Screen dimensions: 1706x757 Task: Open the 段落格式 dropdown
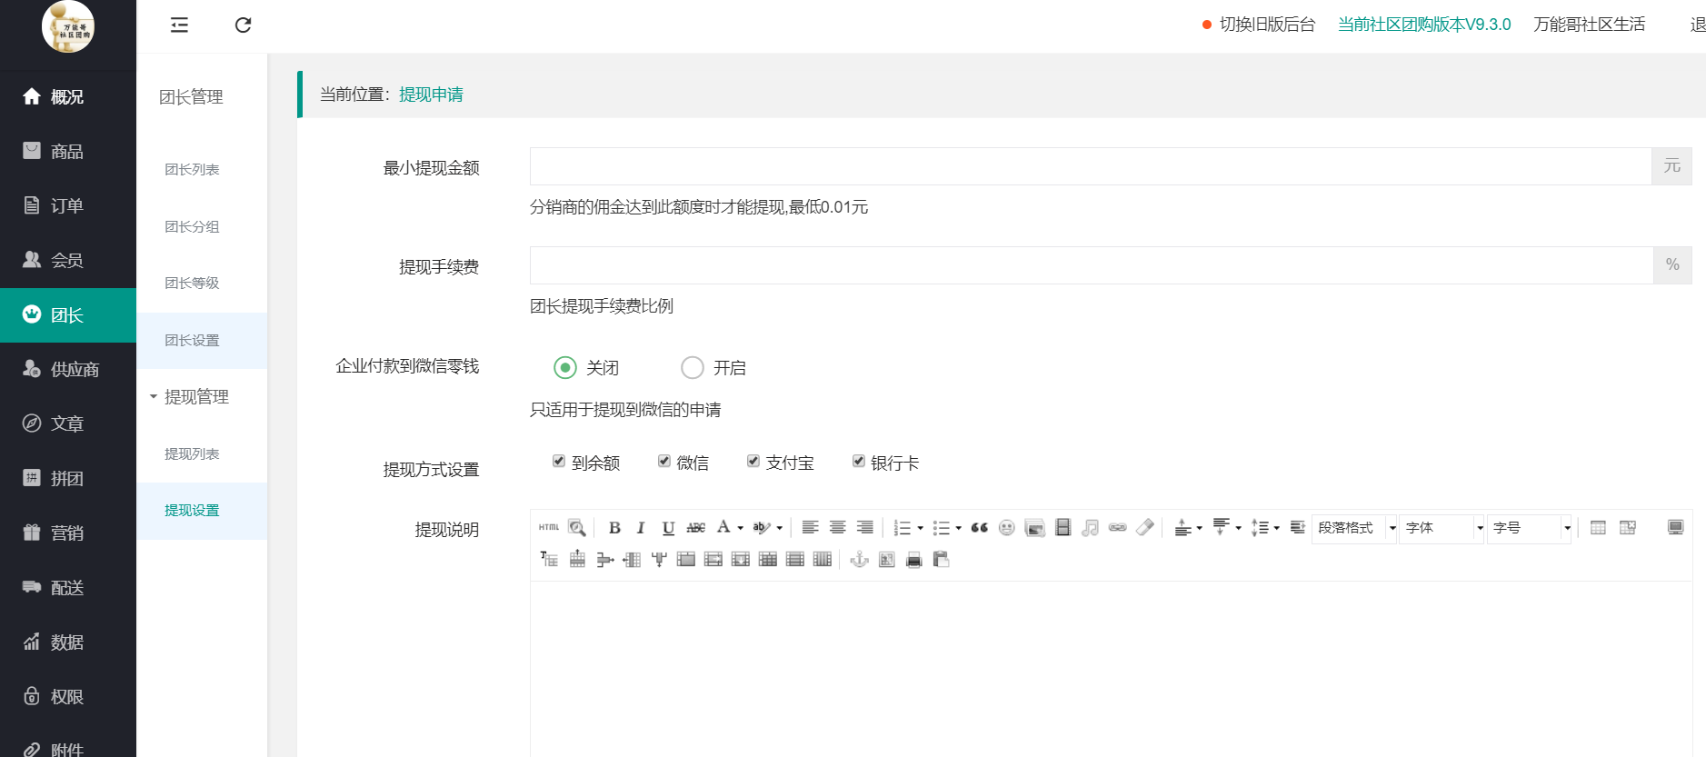[x=1353, y=528]
